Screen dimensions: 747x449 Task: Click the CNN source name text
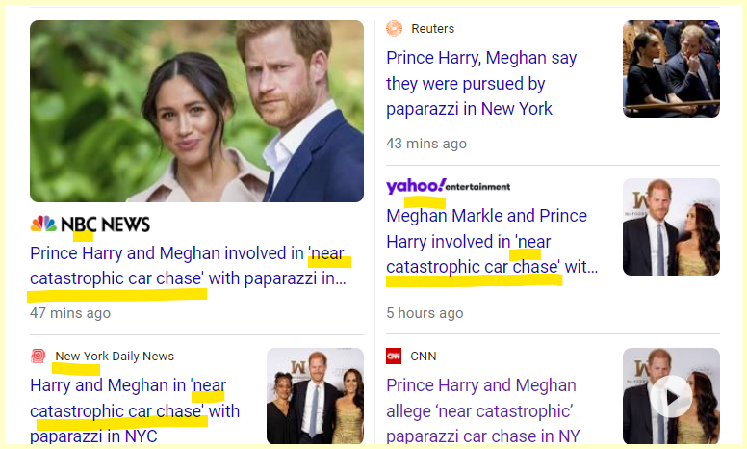(424, 356)
